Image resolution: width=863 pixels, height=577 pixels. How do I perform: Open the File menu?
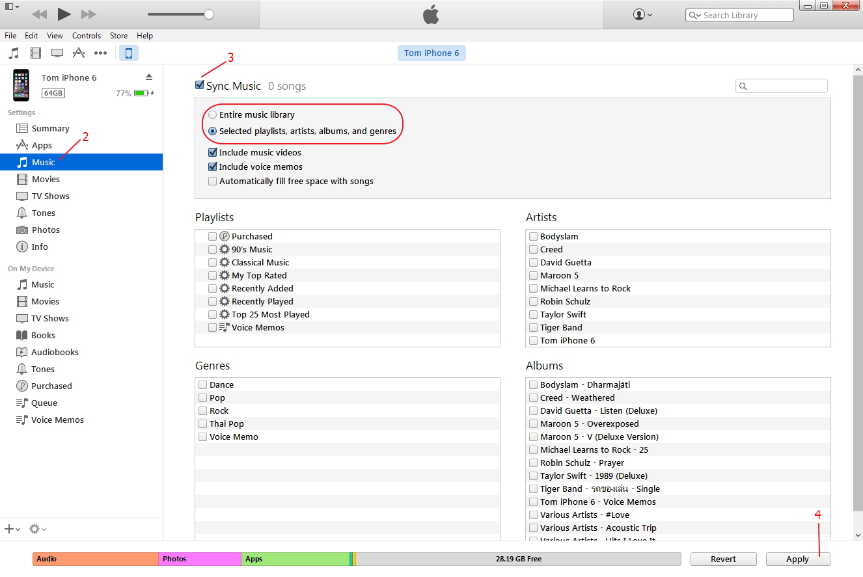click(10, 36)
